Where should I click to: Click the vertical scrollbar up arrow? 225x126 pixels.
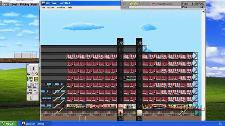tap(203, 12)
